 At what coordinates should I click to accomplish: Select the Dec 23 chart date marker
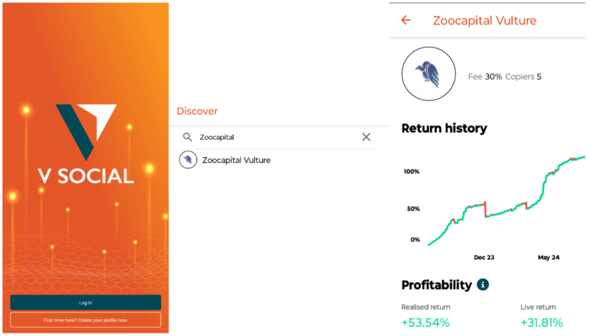pos(484,258)
